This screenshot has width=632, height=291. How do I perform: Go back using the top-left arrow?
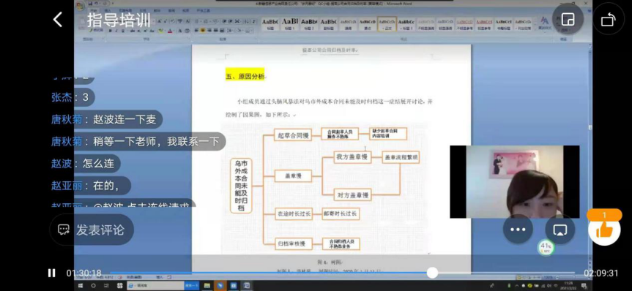[x=58, y=19]
